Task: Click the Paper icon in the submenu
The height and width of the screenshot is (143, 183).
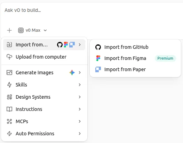Action: (x=98, y=69)
